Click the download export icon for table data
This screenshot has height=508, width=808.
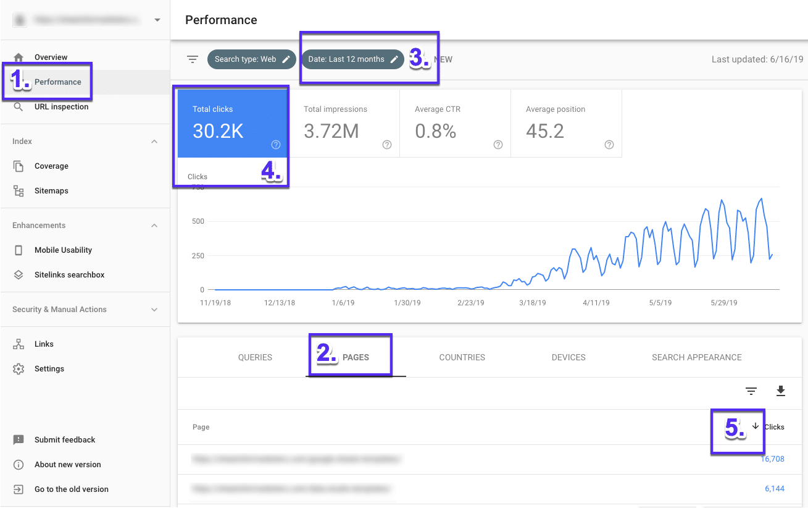click(780, 391)
